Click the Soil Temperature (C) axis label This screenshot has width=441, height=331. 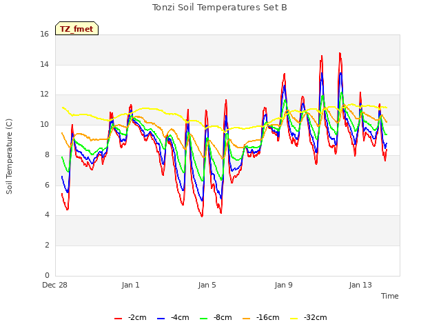pyautogui.click(x=9, y=157)
